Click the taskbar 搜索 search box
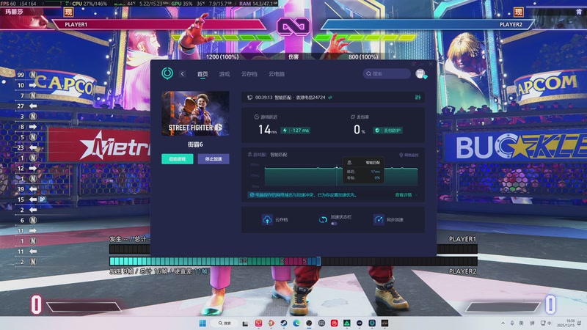Viewport: 587px width, 330px height. (225, 323)
